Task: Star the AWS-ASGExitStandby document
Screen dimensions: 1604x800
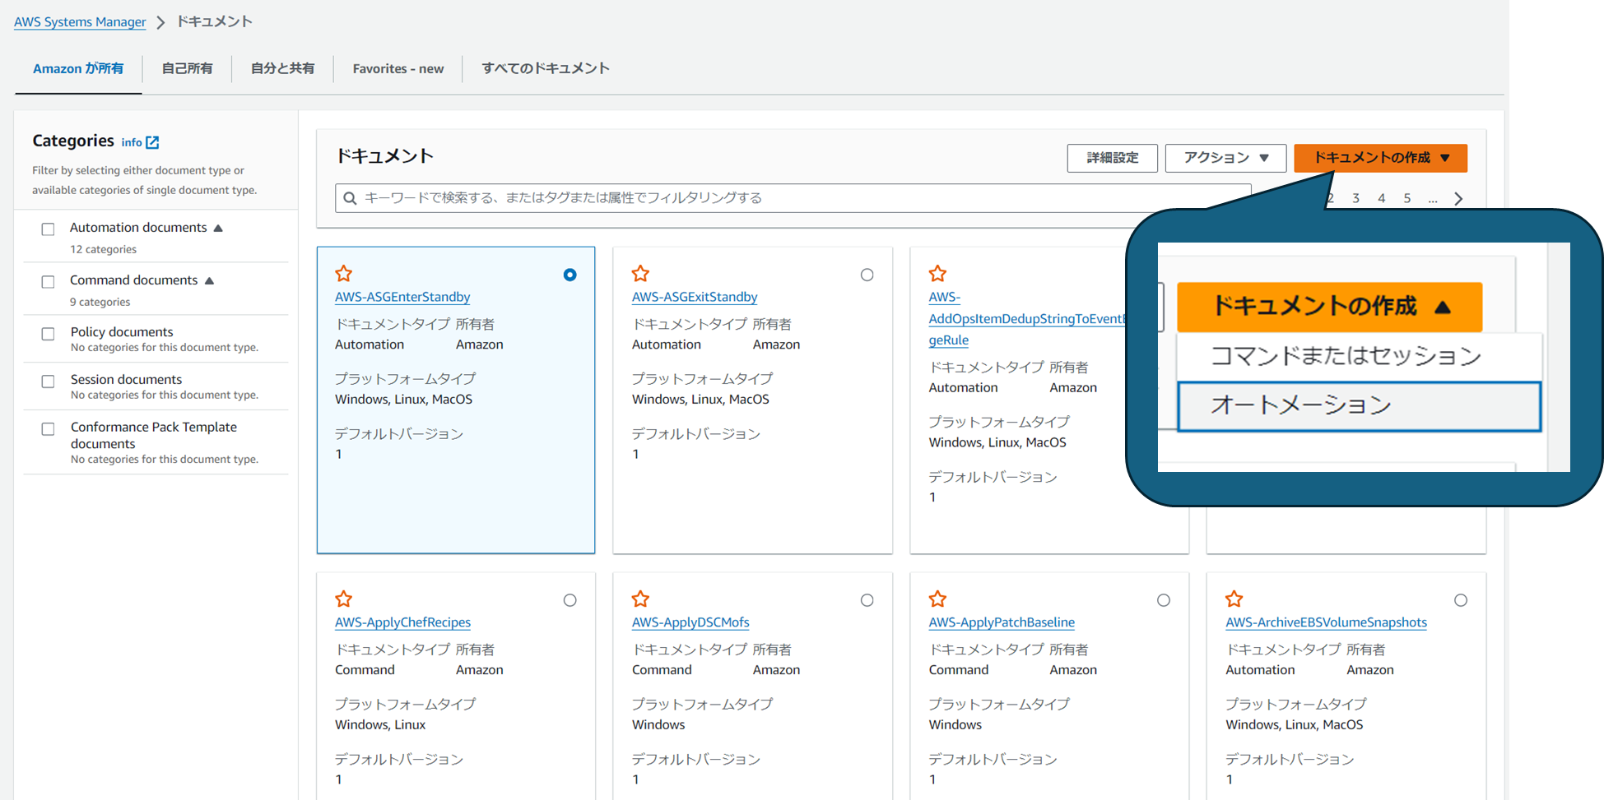Action: tap(641, 273)
